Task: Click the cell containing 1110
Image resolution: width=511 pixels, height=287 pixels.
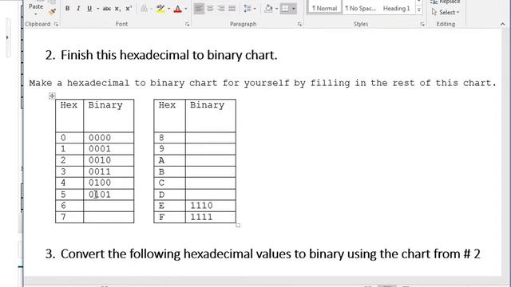Action: coord(211,206)
